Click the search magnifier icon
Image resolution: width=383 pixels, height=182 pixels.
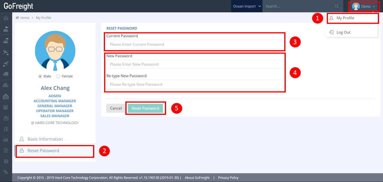pyautogui.click(x=337, y=6)
